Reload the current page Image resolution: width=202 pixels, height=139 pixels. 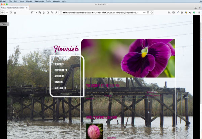tap(11, 12)
